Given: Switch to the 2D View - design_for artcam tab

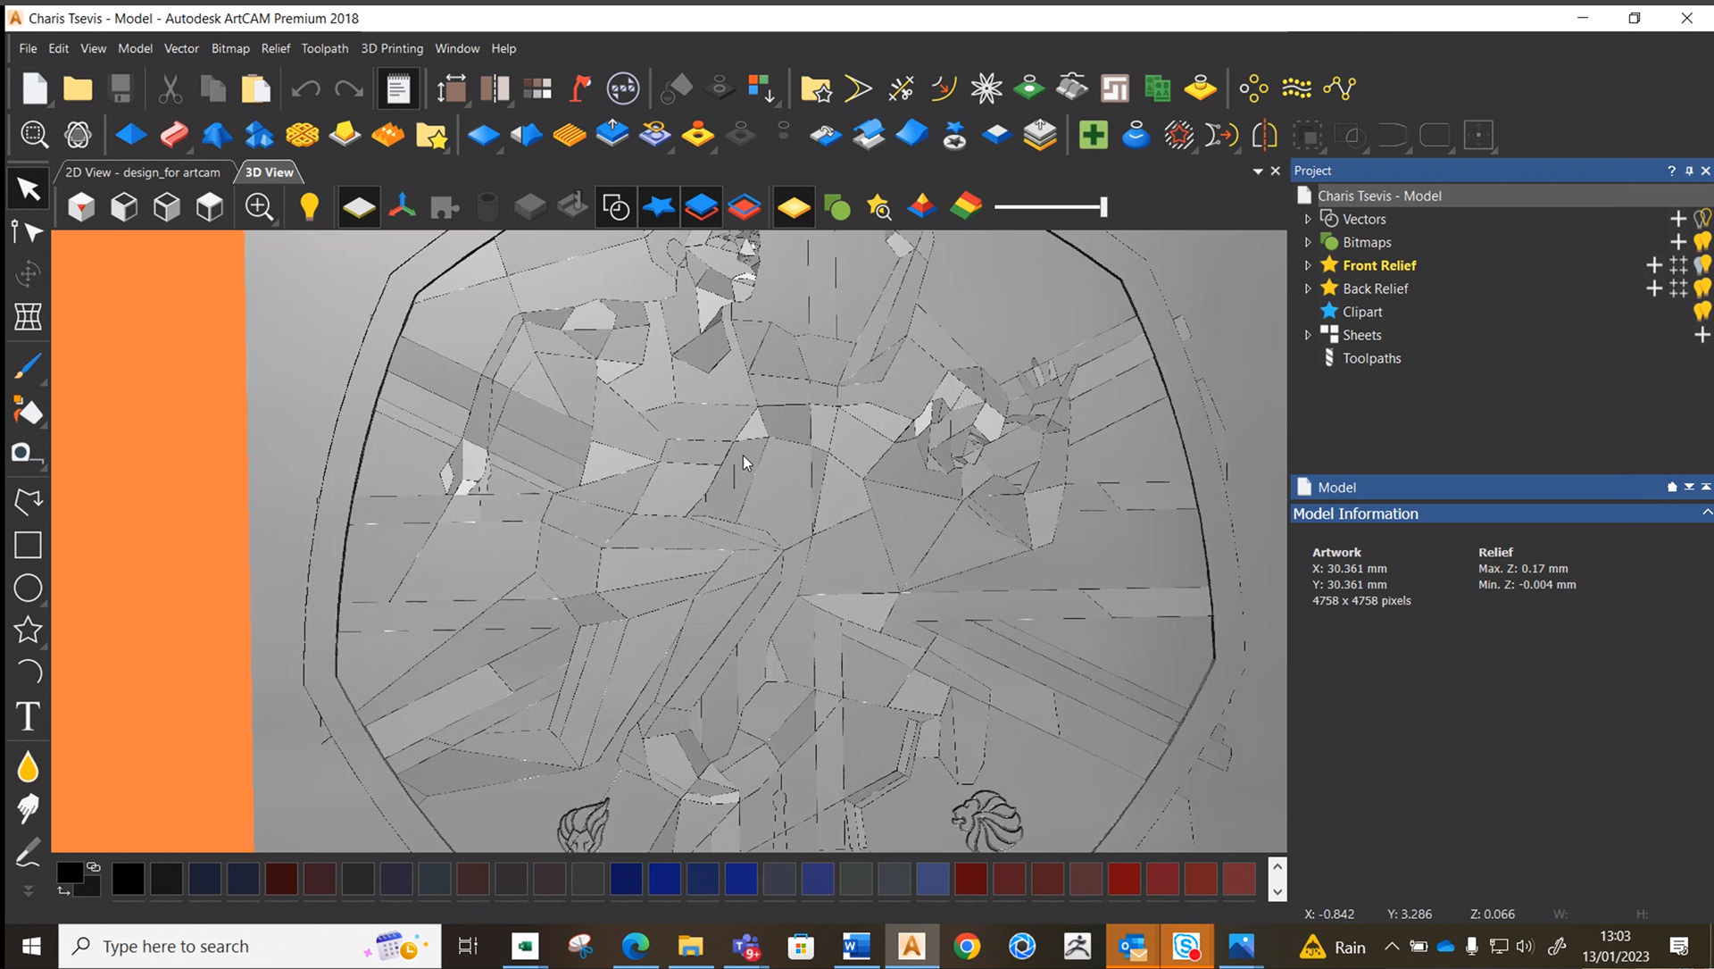Looking at the screenshot, I should (x=143, y=171).
